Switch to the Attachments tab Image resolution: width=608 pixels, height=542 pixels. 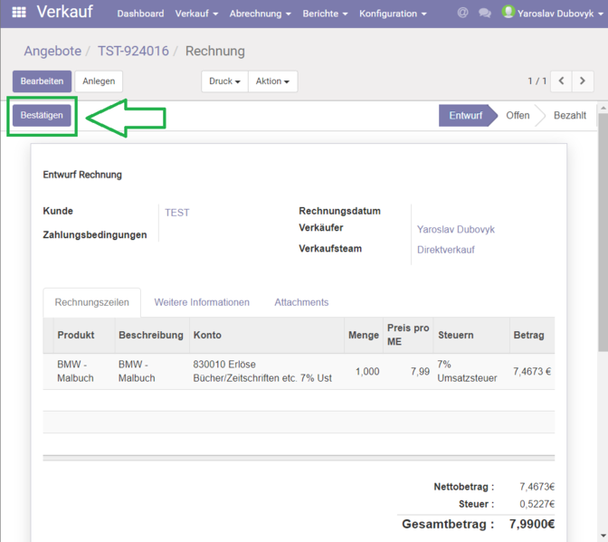click(x=301, y=302)
